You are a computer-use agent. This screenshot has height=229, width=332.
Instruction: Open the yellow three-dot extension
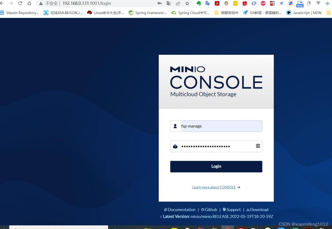pos(236,3)
